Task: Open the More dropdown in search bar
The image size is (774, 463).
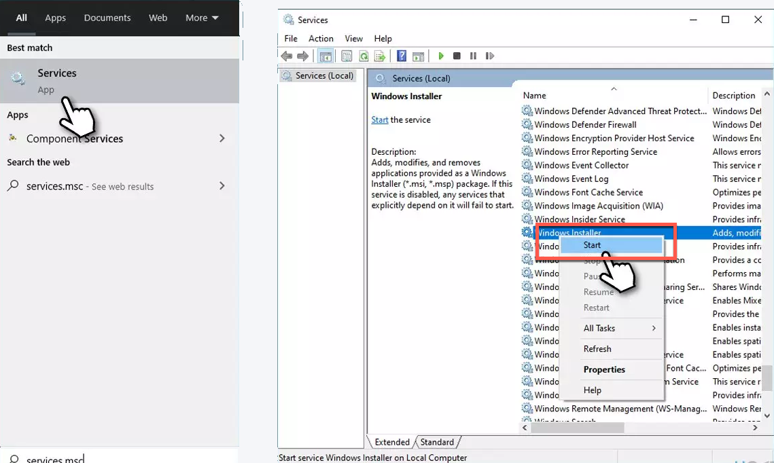Action: pyautogui.click(x=201, y=18)
